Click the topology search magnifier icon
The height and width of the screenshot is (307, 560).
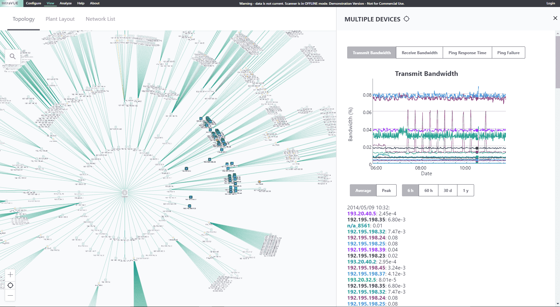click(x=13, y=57)
